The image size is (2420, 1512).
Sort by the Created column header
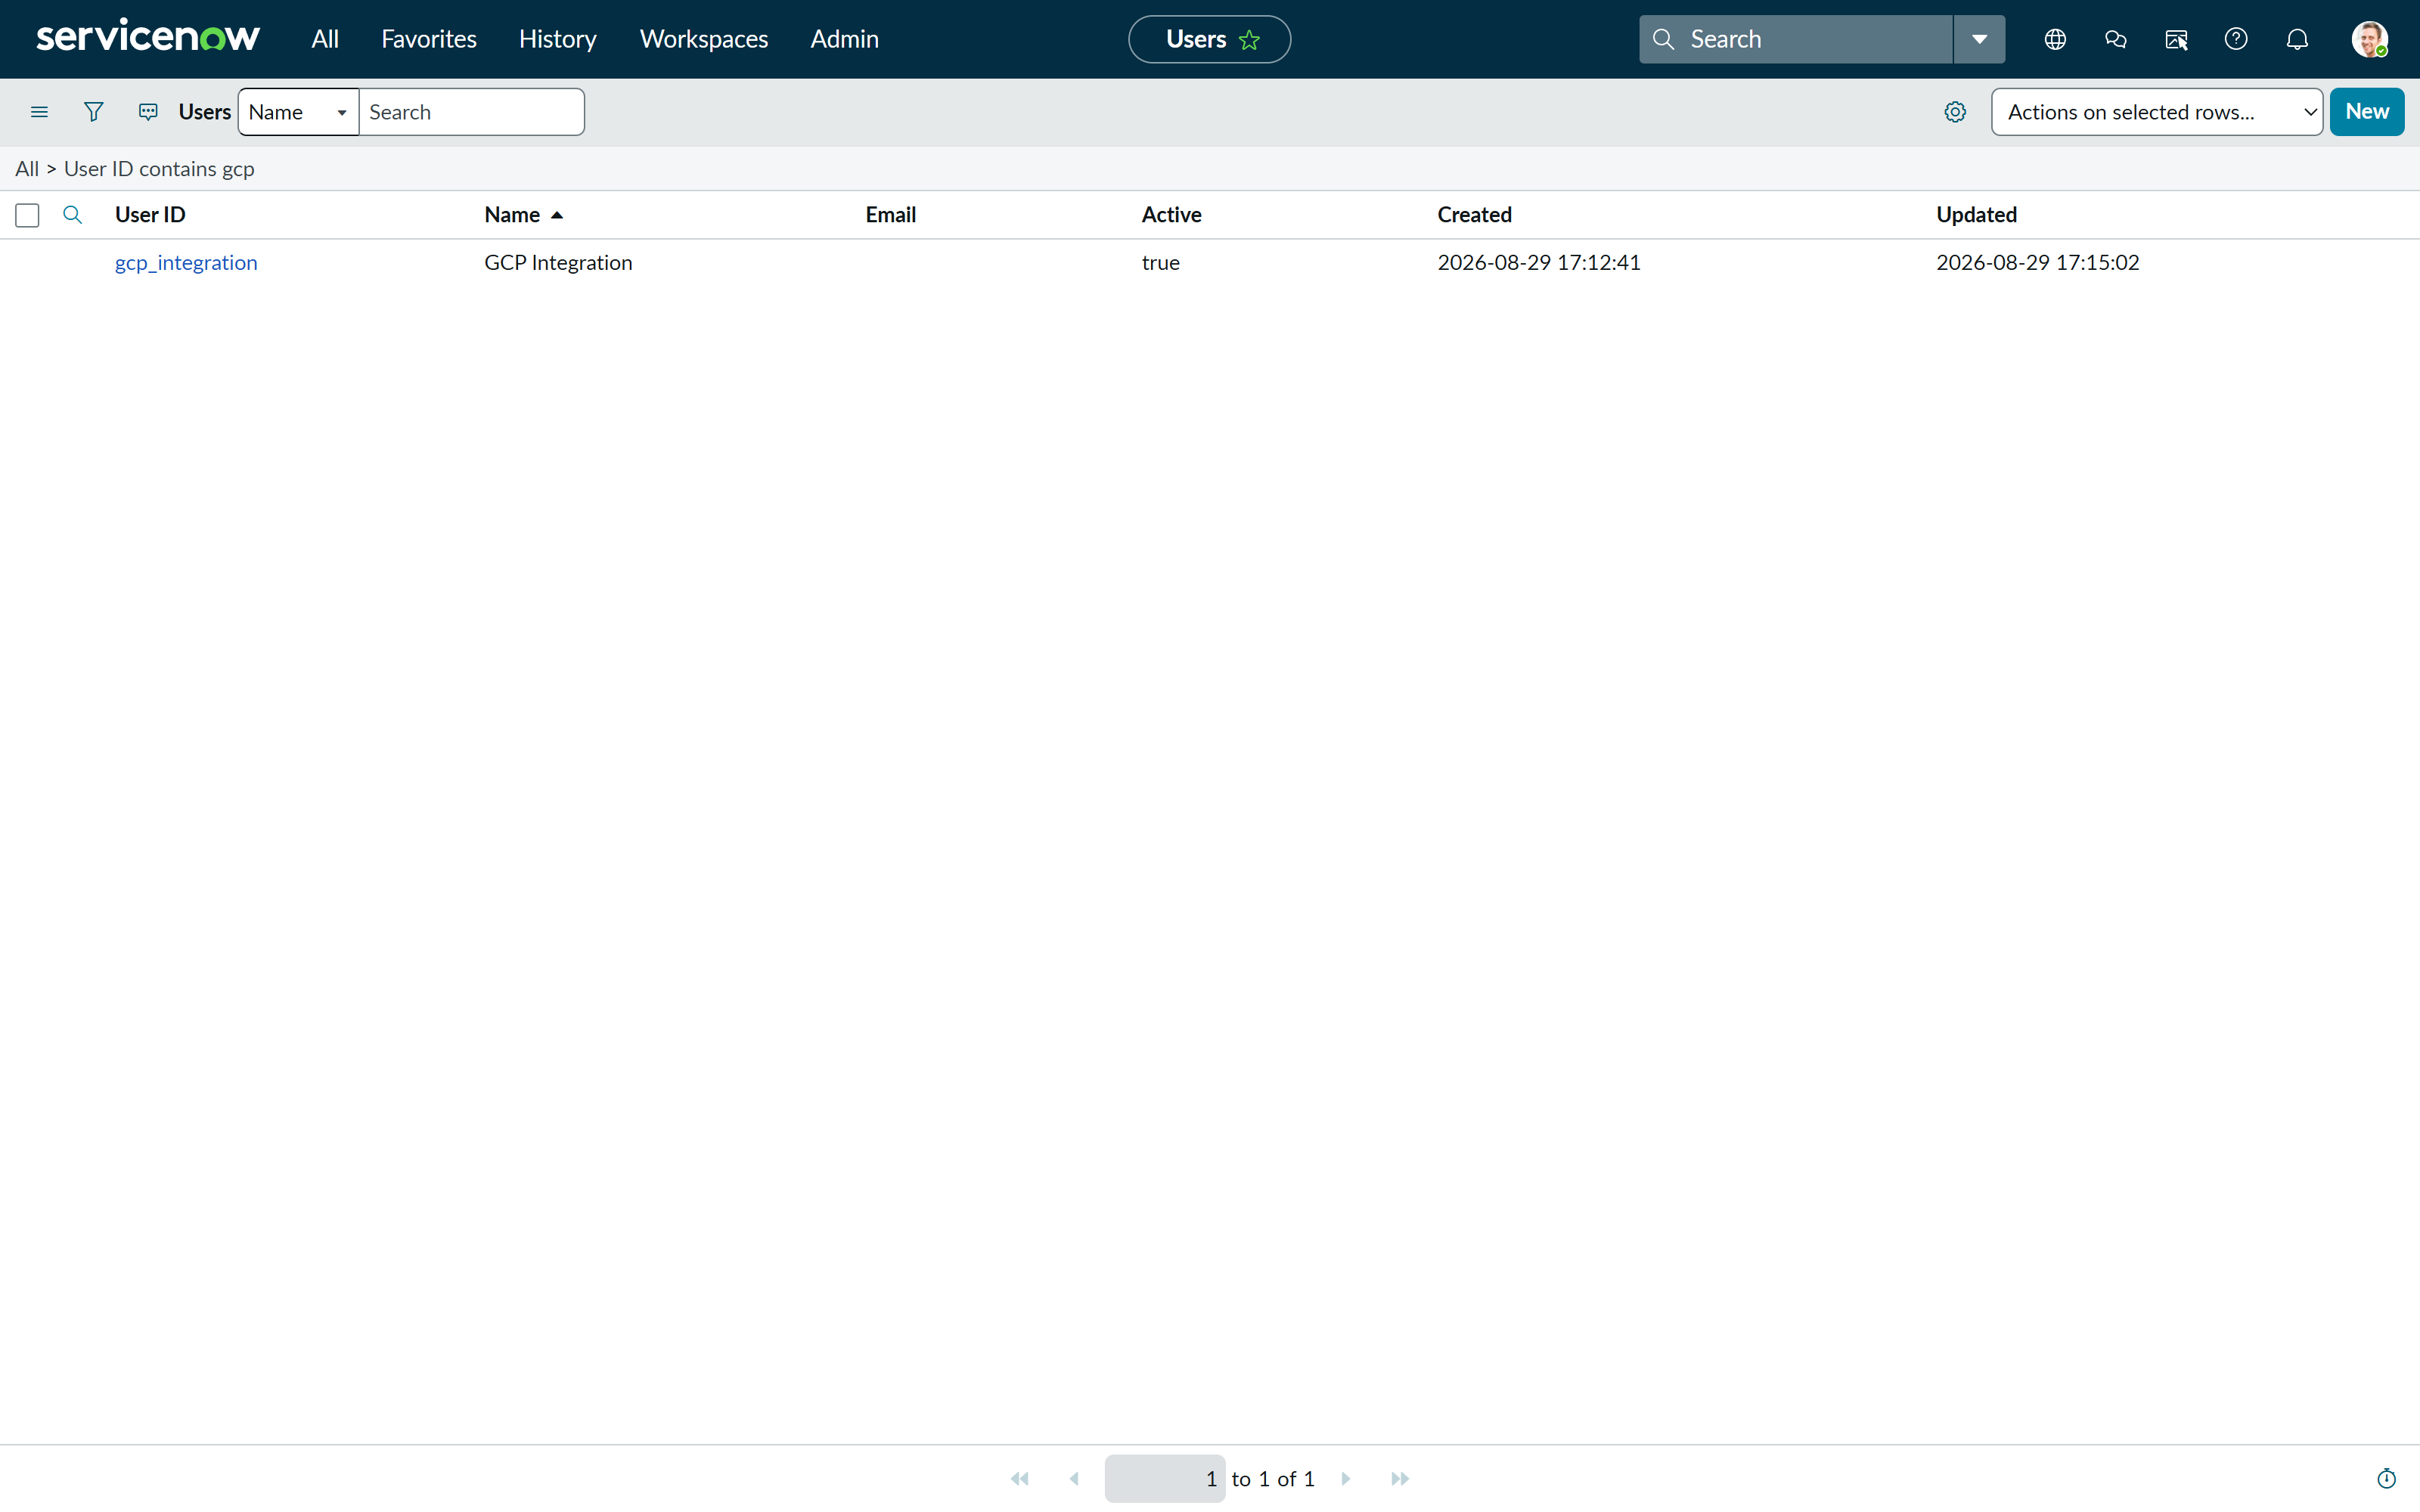coord(1474,214)
